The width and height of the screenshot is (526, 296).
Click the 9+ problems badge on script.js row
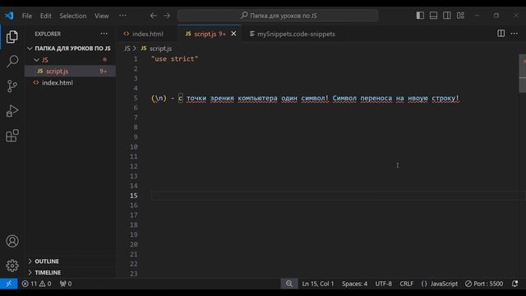103,72
